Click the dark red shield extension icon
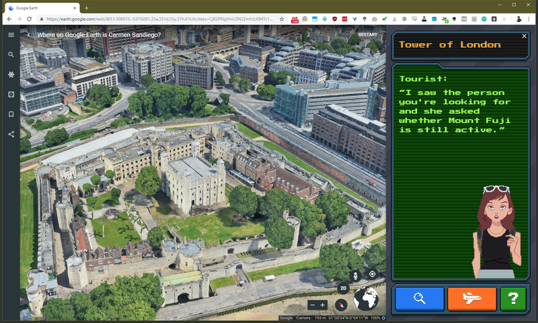This screenshot has width=538, height=323. [334, 19]
